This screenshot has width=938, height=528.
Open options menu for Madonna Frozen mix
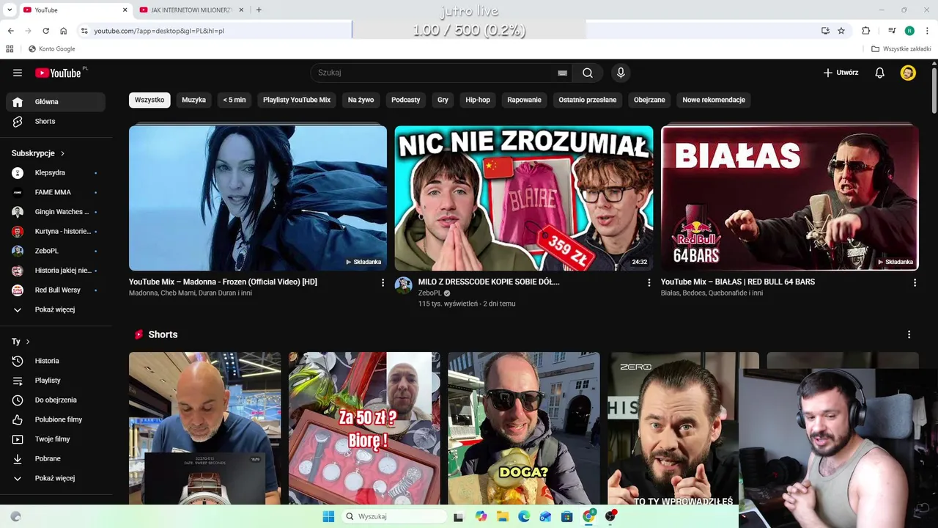pos(383,282)
